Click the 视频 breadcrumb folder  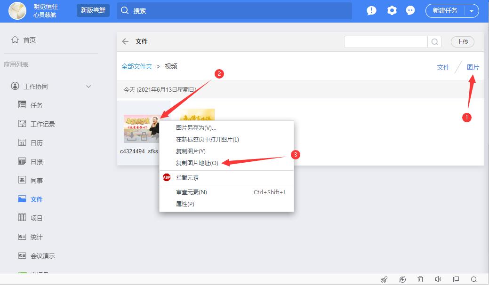(x=171, y=66)
